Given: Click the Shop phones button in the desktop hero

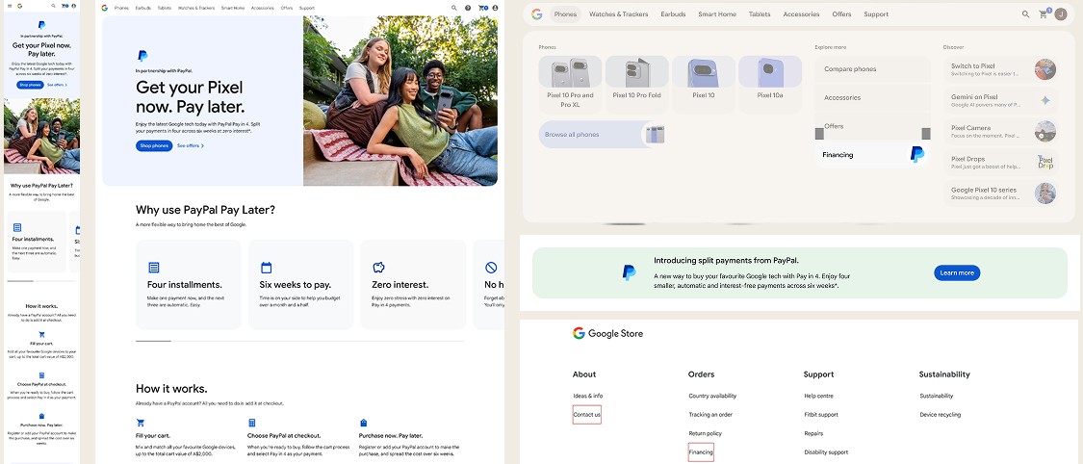Looking at the screenshot, I should (154, 145).
